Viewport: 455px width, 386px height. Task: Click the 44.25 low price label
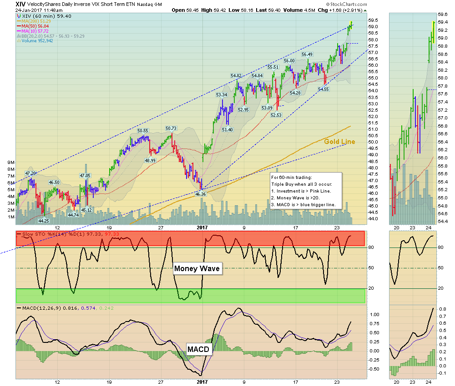(44, 221)
